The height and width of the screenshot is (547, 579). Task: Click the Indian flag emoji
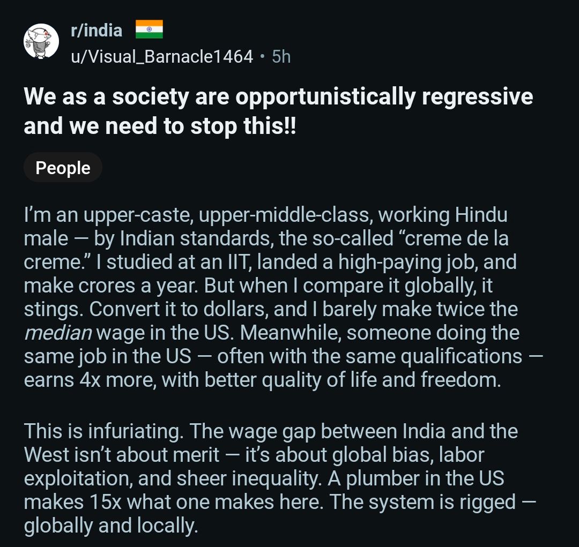tap(149, 29)
